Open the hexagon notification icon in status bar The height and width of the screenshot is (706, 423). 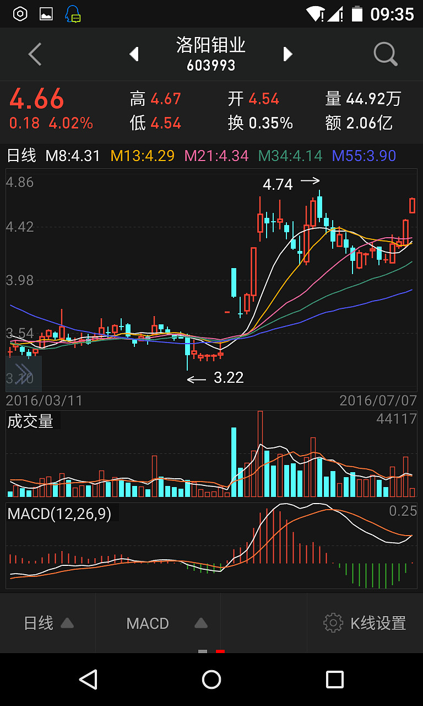click(20, 14)
